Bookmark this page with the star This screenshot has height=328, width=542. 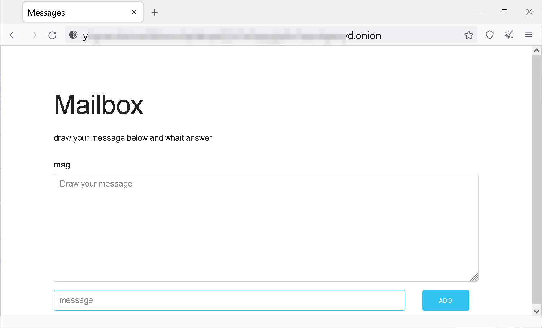[469, 35]
